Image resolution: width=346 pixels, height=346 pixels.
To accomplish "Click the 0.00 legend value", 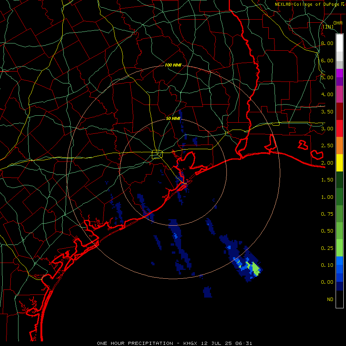I will coord(327,282).
